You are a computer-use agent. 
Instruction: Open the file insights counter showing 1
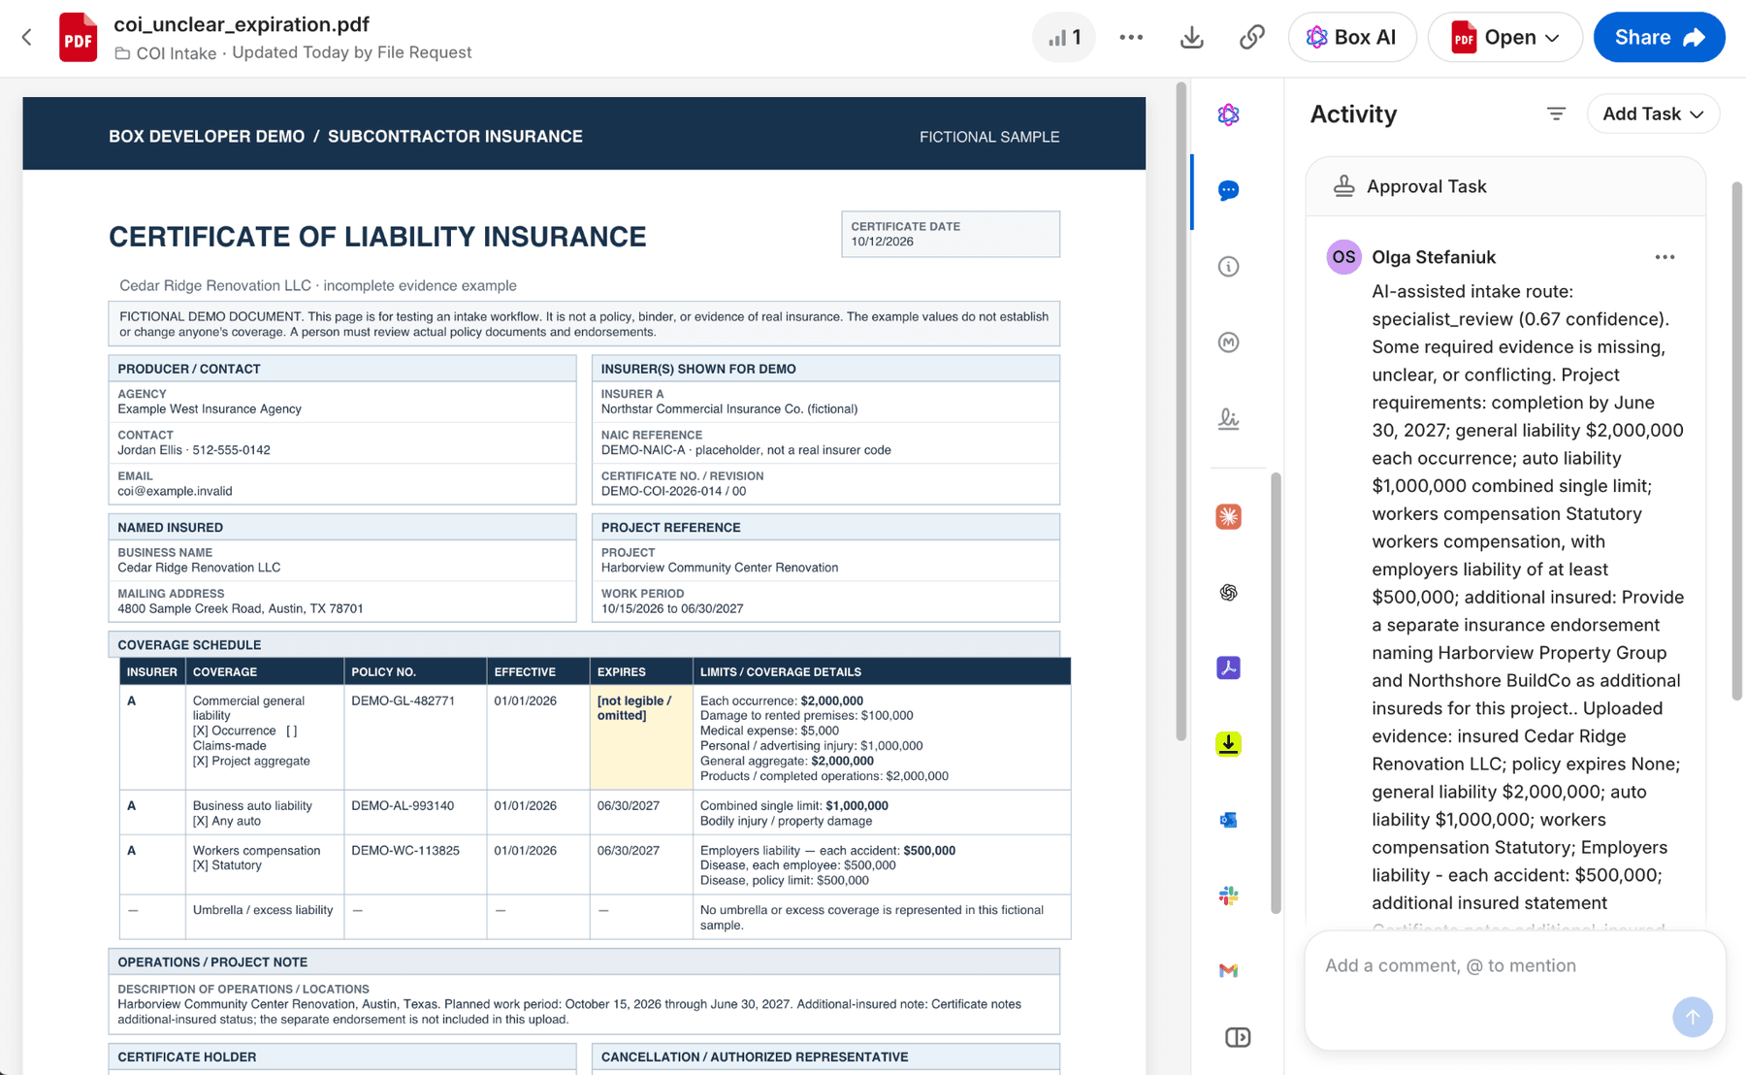click(1064, 38)
